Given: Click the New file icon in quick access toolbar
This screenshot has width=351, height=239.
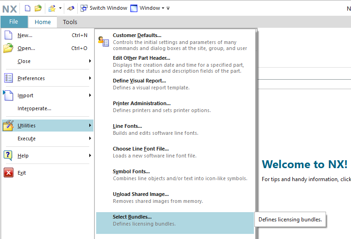Looking at the screenshot, I should click(x=28, y=8).
